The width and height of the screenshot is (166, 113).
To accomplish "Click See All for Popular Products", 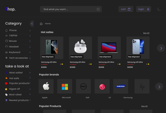I will click(144, 106).
